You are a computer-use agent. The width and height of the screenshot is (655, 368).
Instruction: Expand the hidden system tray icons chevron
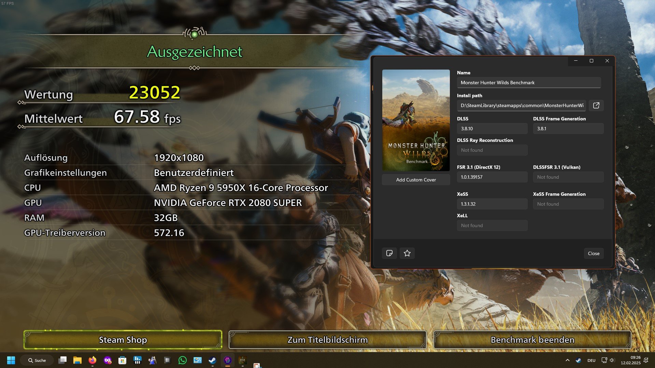(x=567, y=360)
